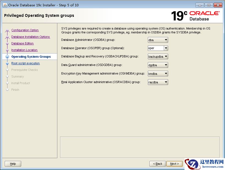Open Database Installation Options step
The image size is (225, 170).
(x=31, y=37)
